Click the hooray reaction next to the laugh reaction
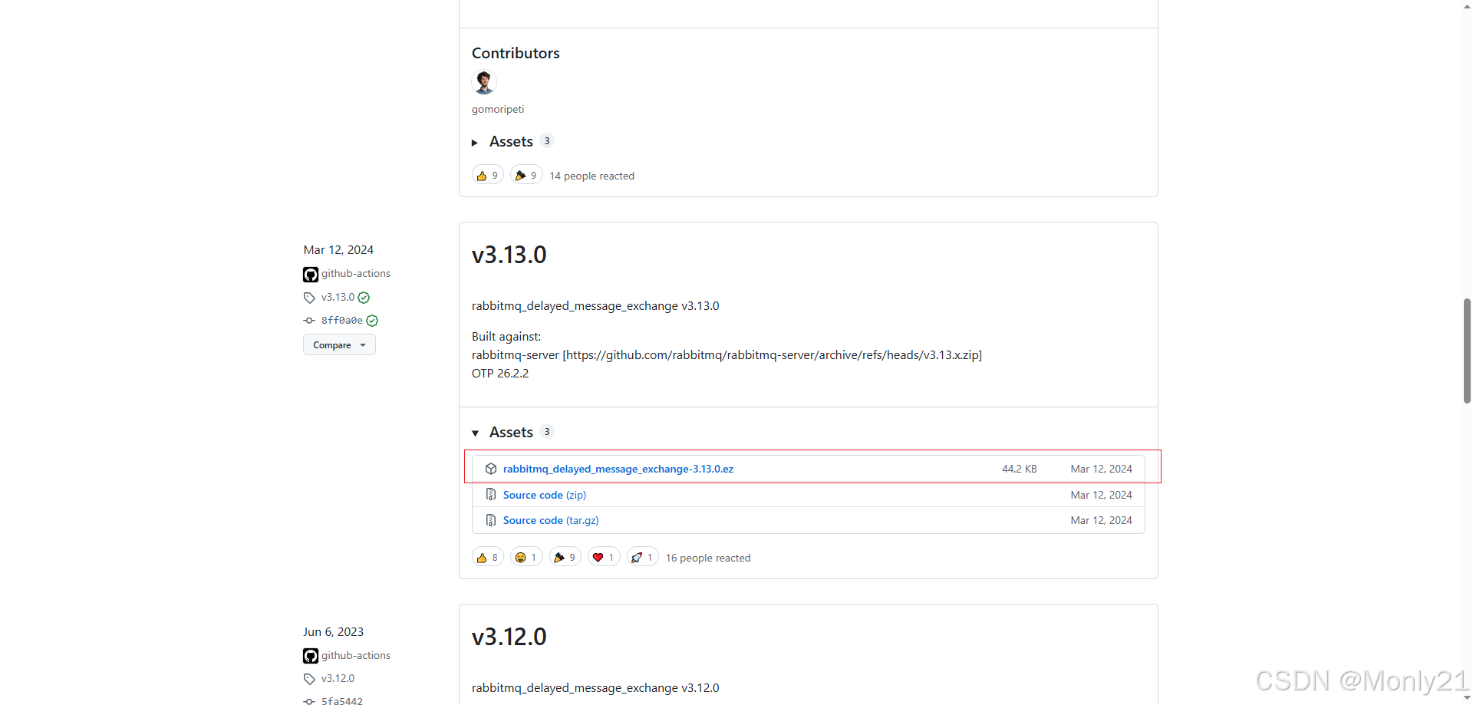Screen dimensions: 1473x705 (x=565, y=558)
